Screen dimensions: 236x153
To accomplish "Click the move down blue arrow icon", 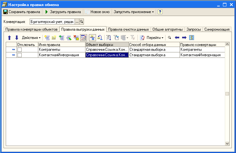I will coord(17,38).
